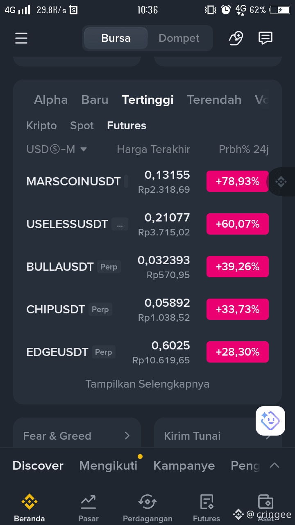The image size is (295, 525).
Task: Go to Beranda home icon
Action: (x=29, y=508)
